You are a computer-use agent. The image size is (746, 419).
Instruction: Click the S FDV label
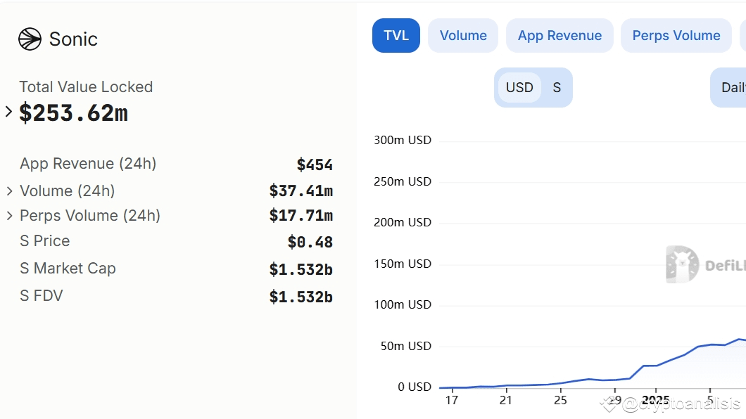pos(41,295)
